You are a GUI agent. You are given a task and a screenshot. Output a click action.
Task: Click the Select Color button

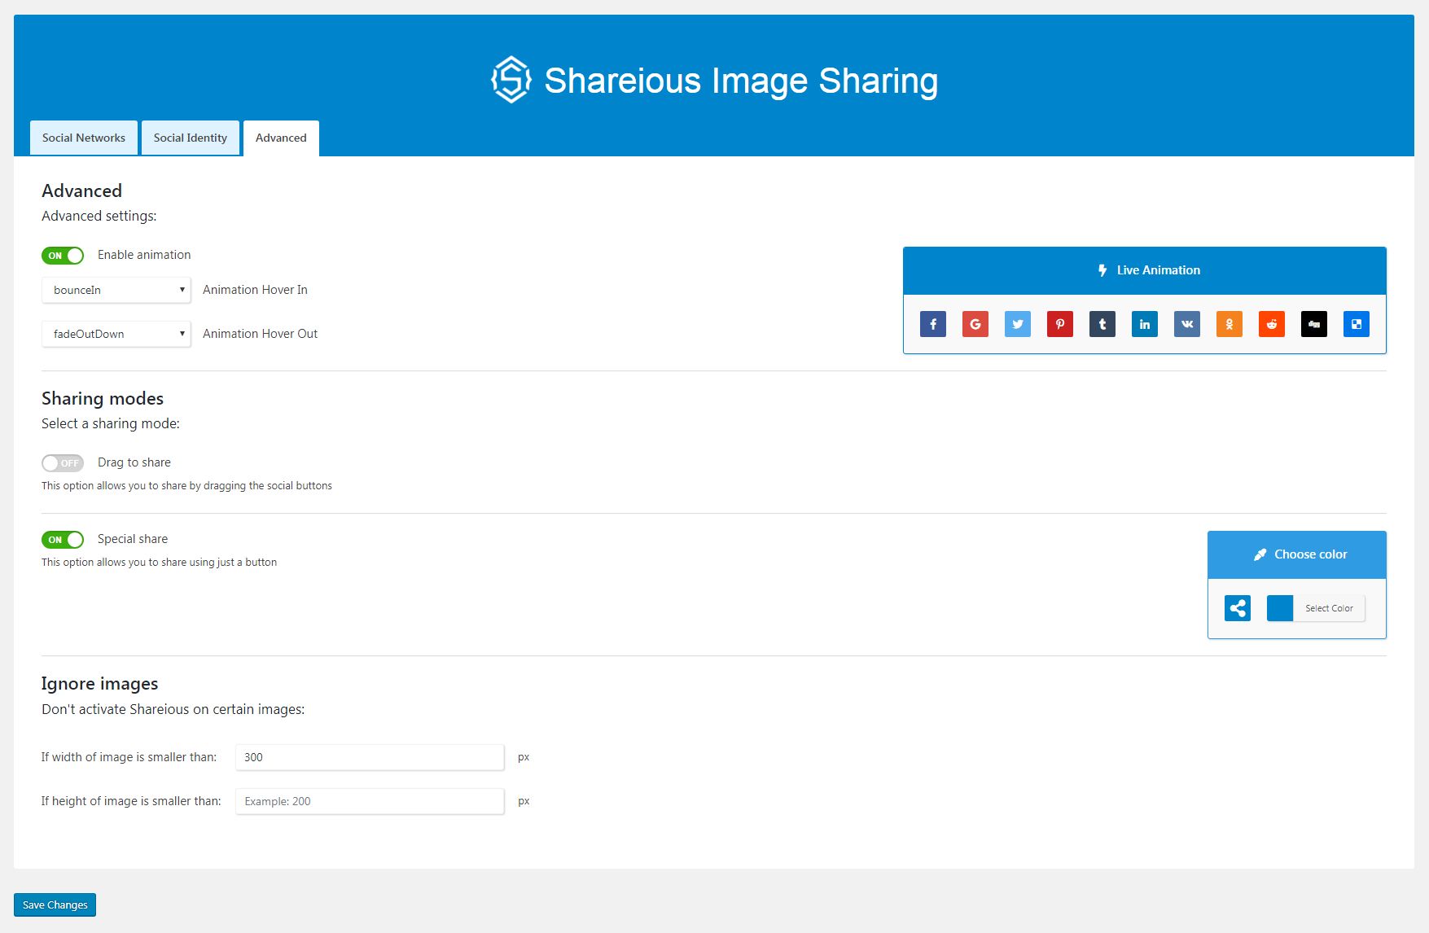1329,608
